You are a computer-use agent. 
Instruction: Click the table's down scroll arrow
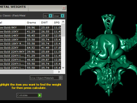click(x=63, y=68)
